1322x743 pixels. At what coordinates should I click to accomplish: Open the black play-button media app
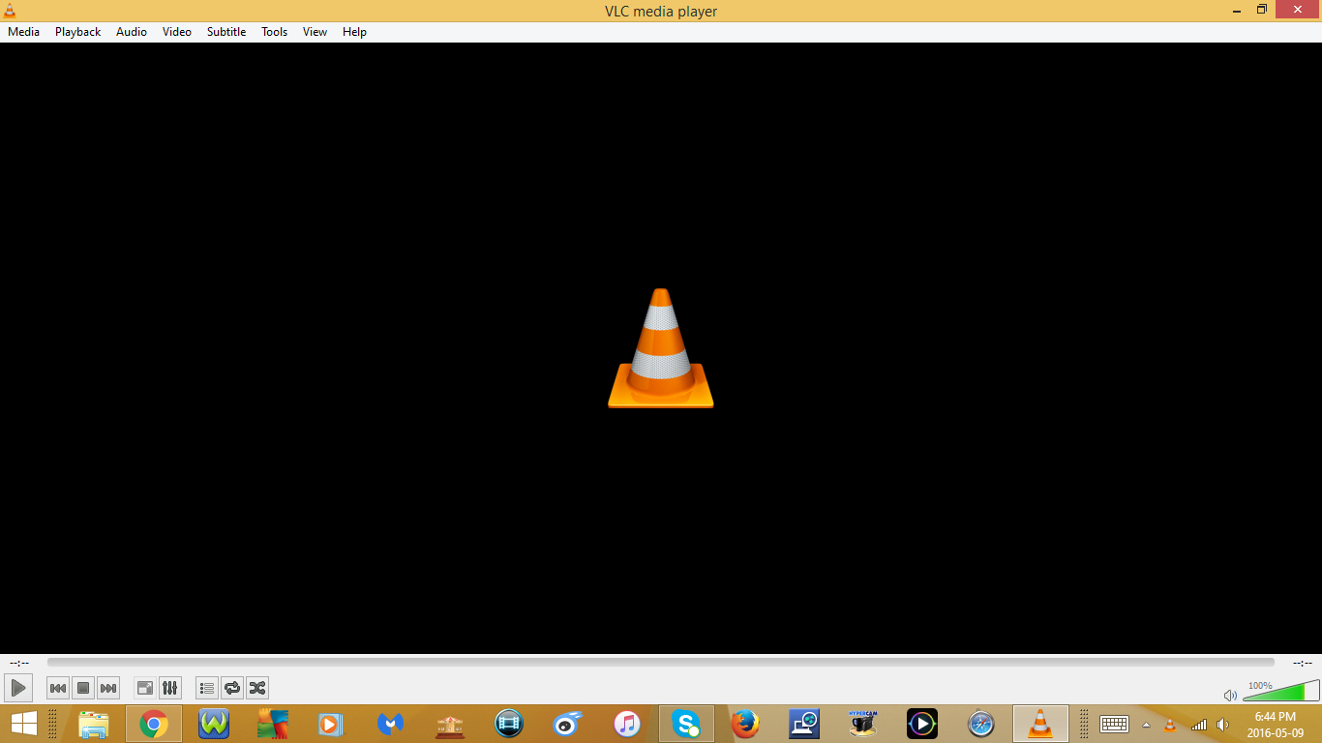[x=922, y=724]
